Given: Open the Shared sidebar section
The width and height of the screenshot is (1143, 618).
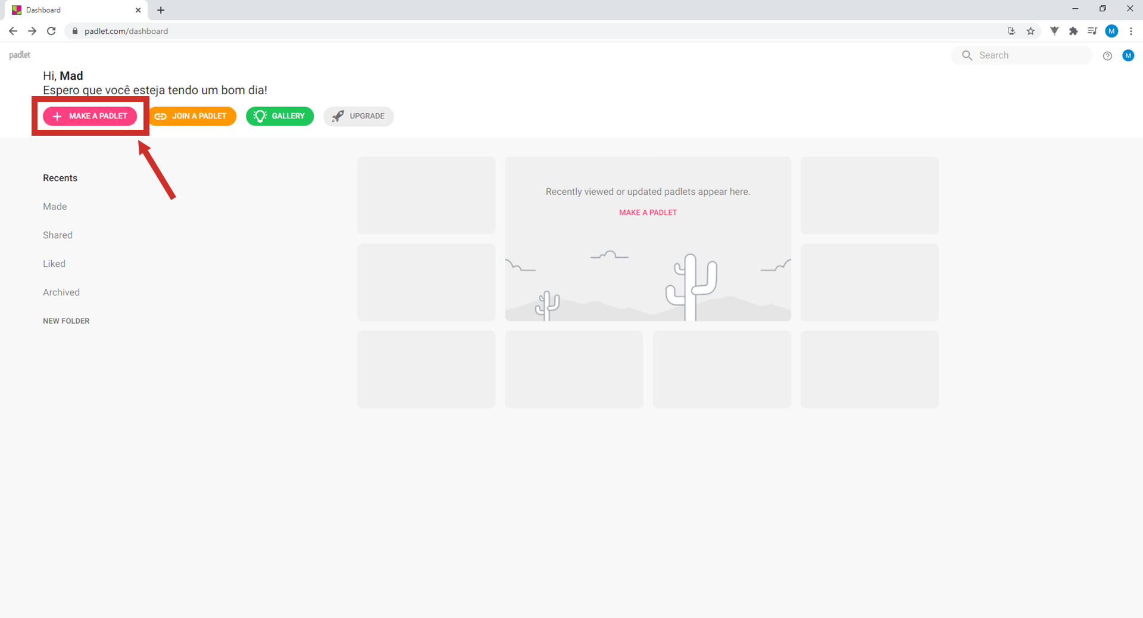Looking at the screenshot, I should (x=58, y=235).
